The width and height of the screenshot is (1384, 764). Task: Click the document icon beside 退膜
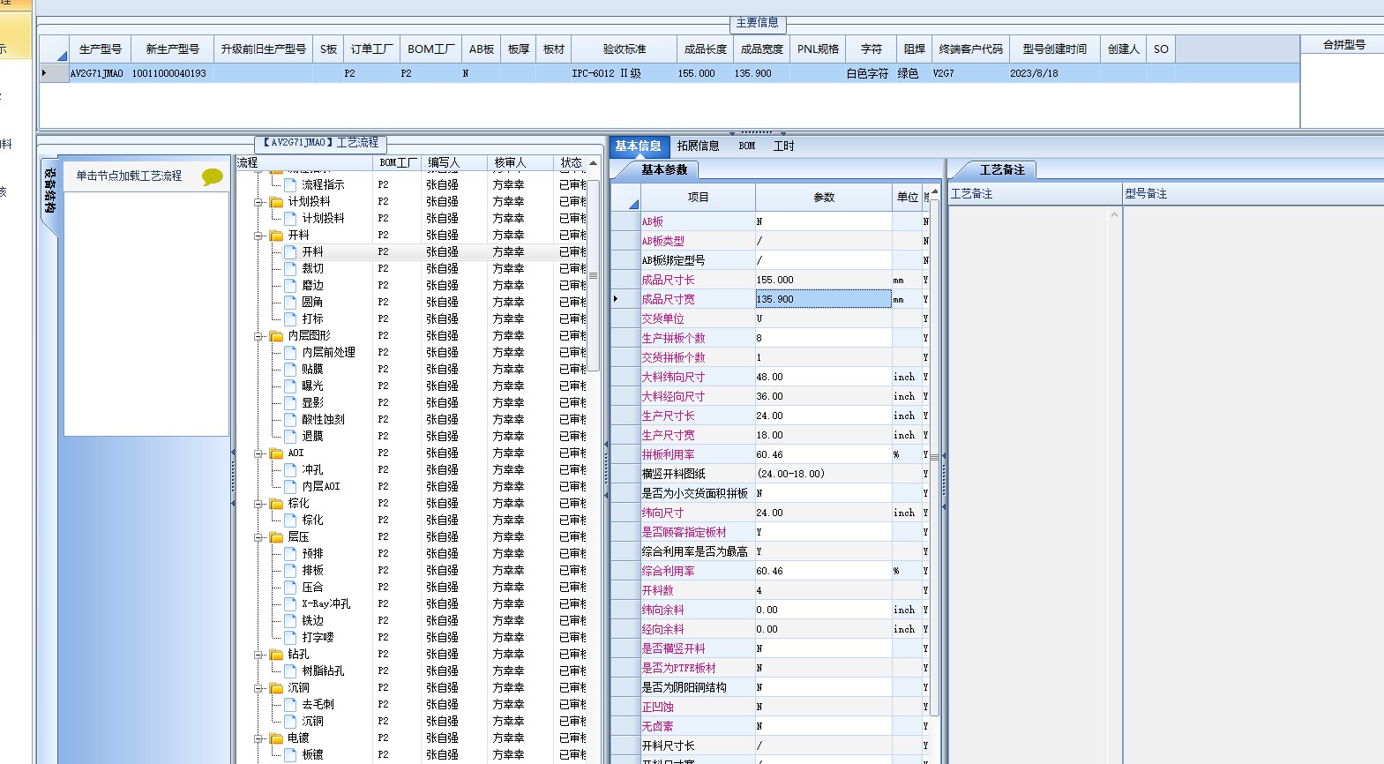click(290, 436)
